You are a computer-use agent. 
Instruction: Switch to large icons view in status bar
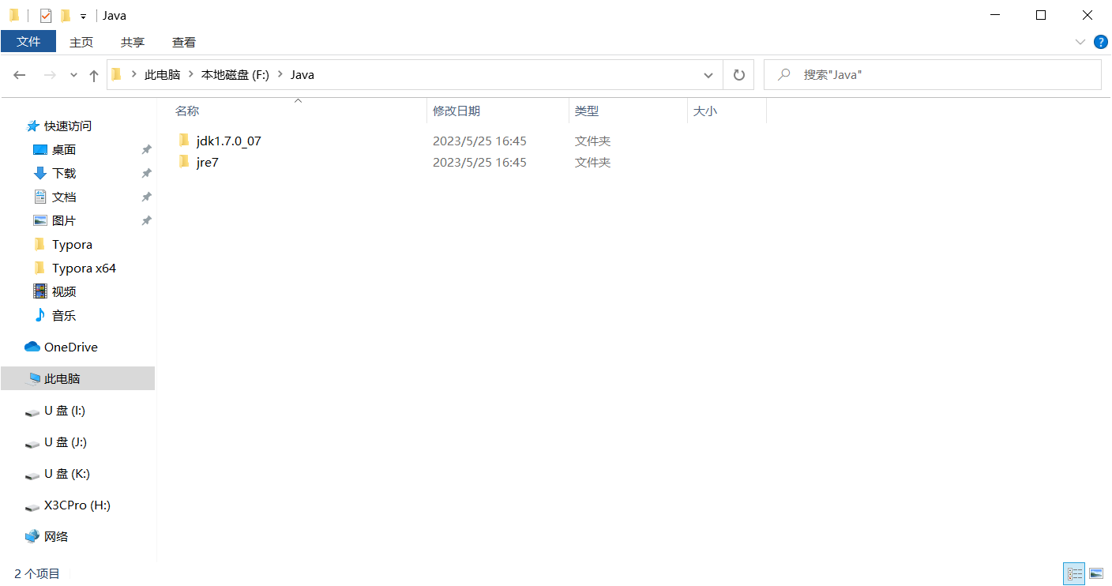pos(1096,573)
